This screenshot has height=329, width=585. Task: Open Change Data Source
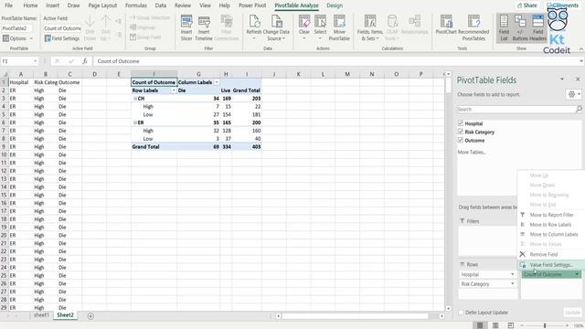[276, 28]
